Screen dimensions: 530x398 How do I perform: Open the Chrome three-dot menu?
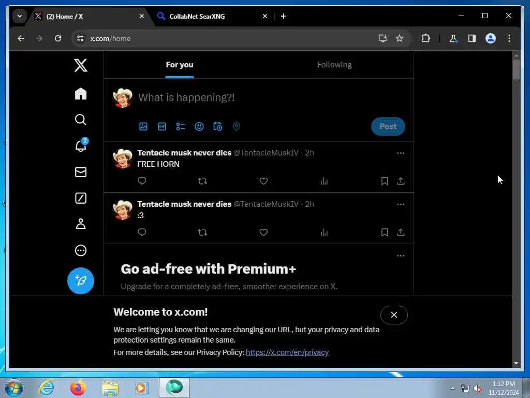point(509,38)
